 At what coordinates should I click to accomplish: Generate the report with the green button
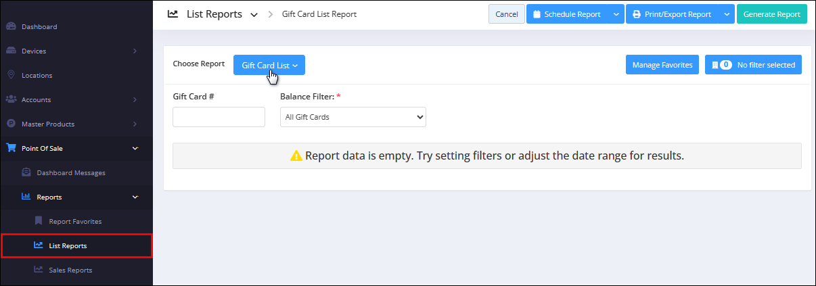(x=772, y=14)
